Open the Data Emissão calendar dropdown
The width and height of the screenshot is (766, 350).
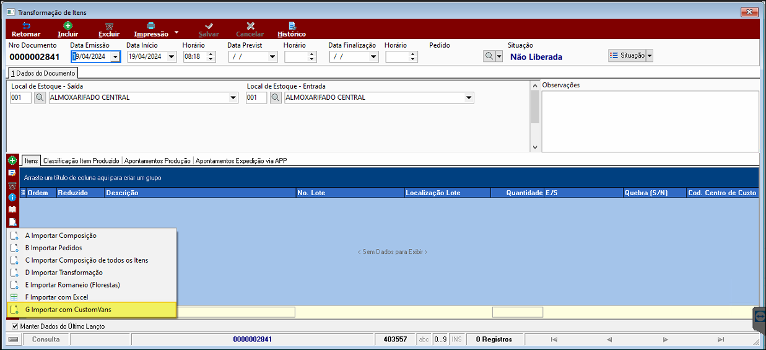tap(115, 56)
